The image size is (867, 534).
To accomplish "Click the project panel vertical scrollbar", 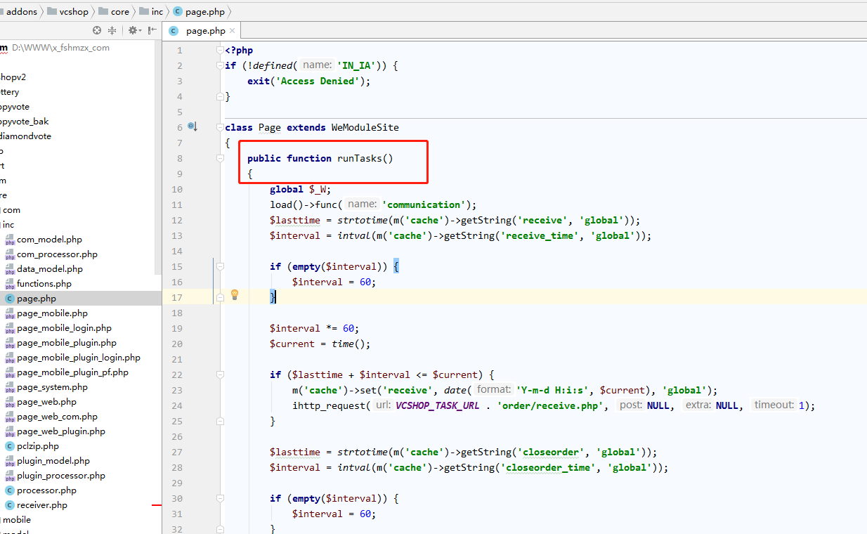I will pos(158,158).
